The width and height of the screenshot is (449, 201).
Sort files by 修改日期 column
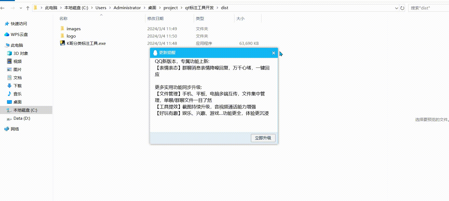tap(155, 18)
